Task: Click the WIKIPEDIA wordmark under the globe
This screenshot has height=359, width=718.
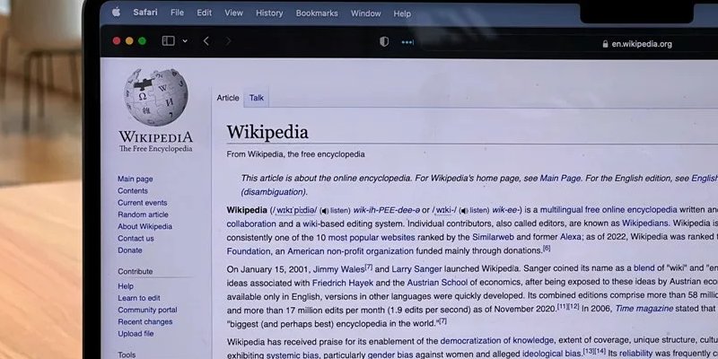Action: pos(155,137)
